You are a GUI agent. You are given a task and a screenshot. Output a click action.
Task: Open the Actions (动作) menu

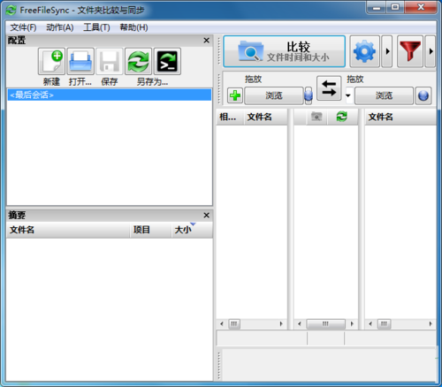pos(60,27)
